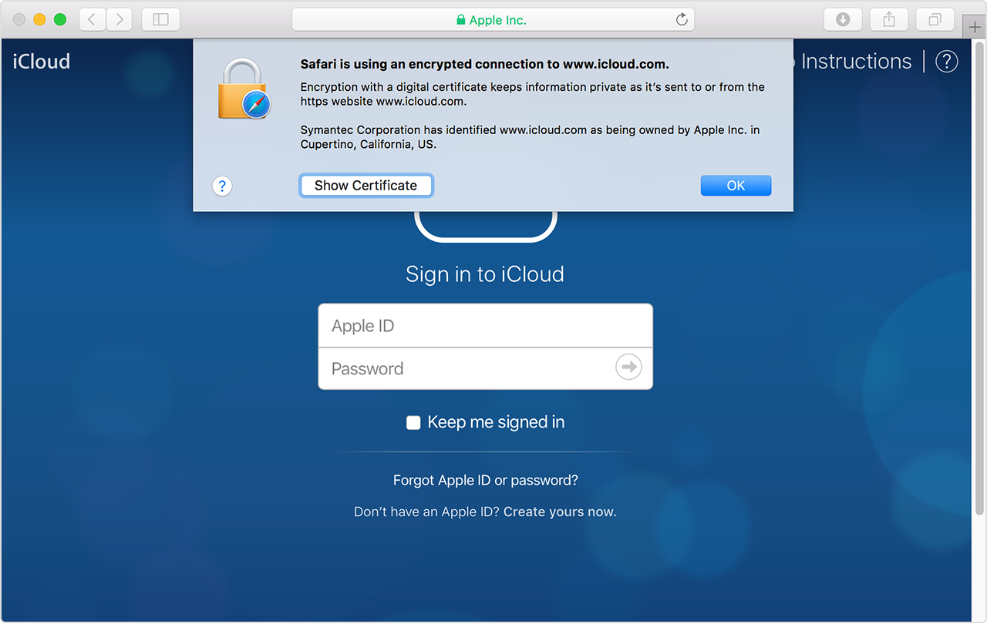Click the Symantec Corporation text line
Screen dimensions: 987x624
(x=530, y=137)
